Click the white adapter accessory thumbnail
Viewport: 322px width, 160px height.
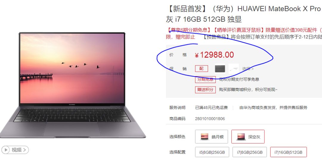(x=234, y=69)
